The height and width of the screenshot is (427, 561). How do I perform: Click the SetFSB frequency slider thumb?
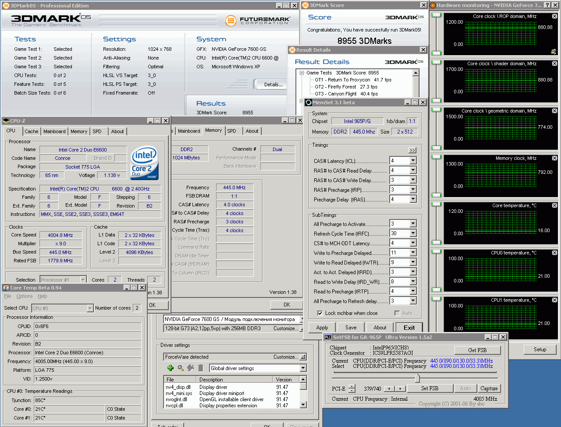click(x=417, y=378)
